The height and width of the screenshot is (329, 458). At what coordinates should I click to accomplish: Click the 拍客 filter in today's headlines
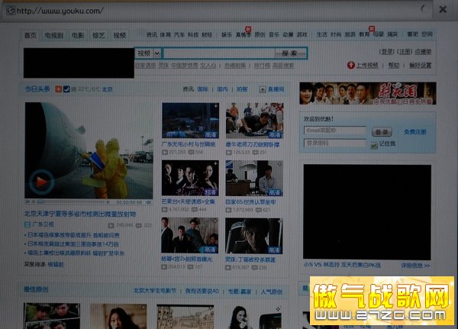click(242, 89)
